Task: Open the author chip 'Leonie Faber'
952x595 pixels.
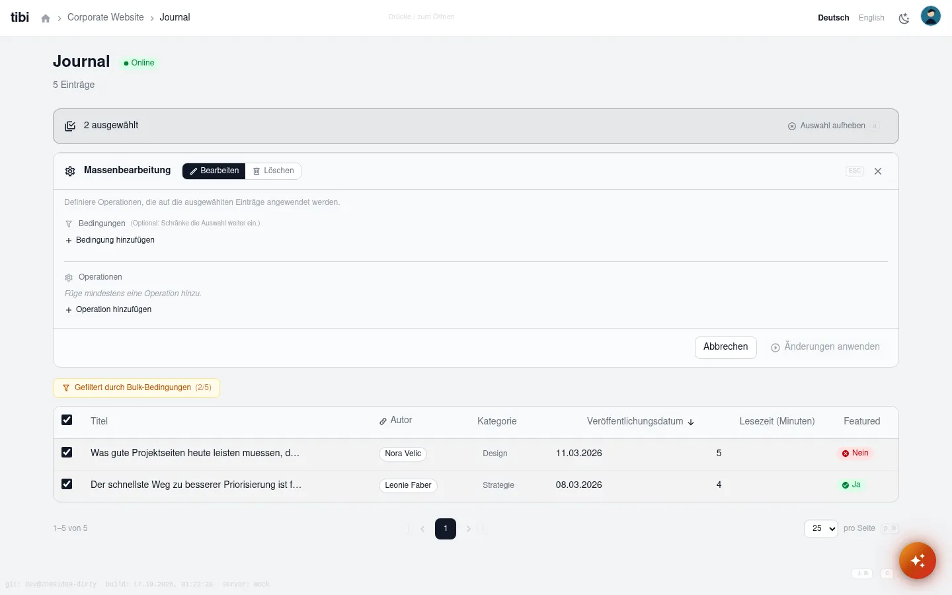Action: click(x=408, y=485)
